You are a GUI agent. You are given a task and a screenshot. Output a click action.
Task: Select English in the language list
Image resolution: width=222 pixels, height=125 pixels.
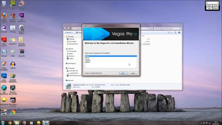pyautogui.click(x=111, y=56)
